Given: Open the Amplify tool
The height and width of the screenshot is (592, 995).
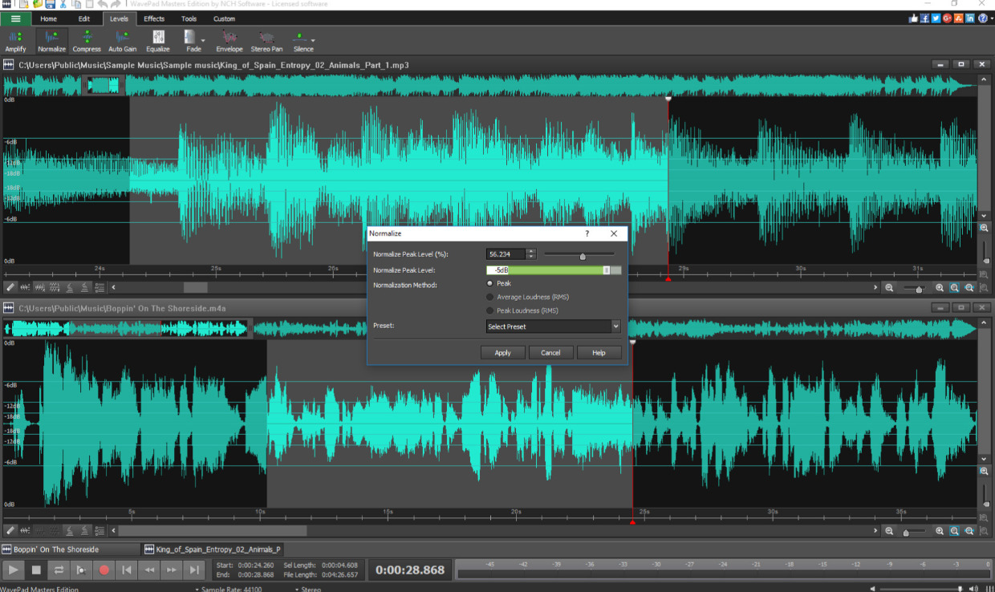Looking at the screenshot, I should pyautogui.click(x=15, y=41).
